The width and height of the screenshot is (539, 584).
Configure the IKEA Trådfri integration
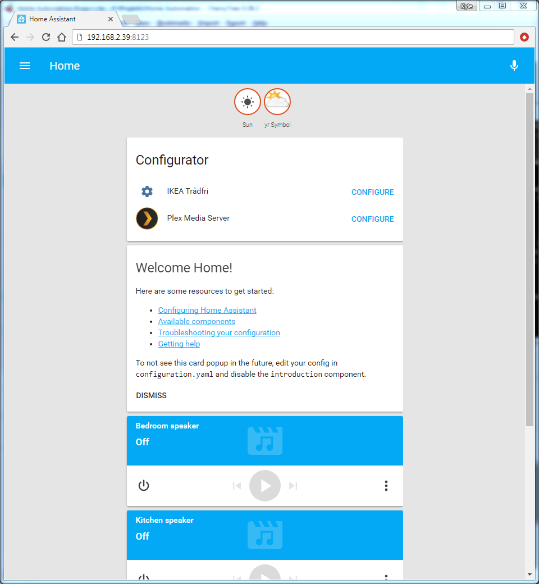click(372, 192)
